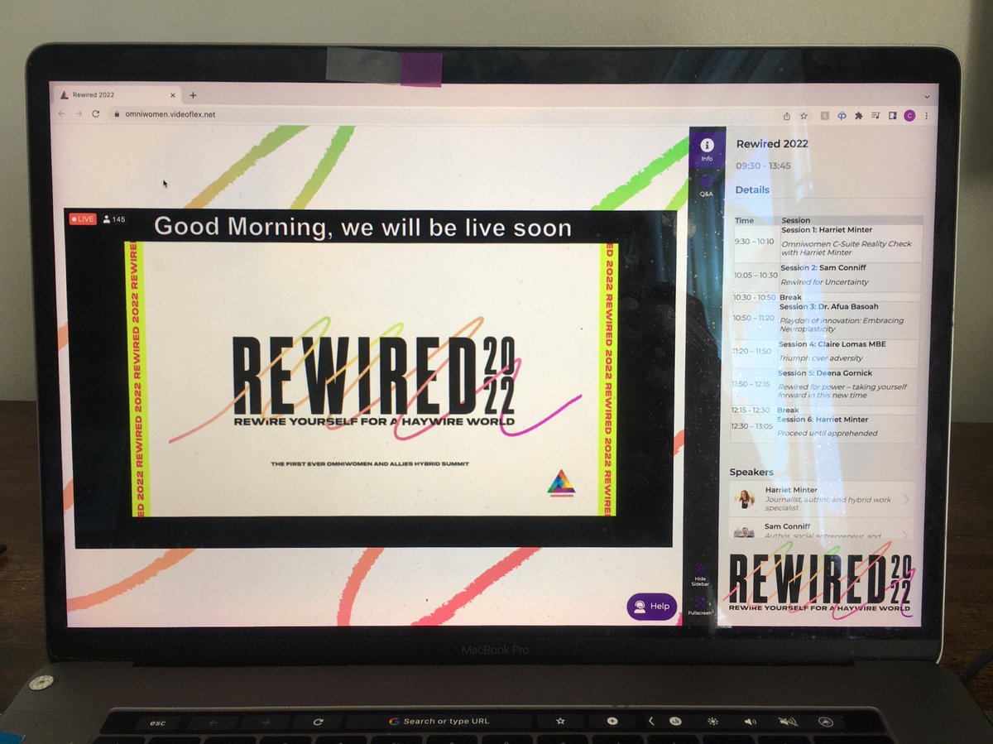The width and height of the screenshot is (993, 744).
Task: Click 'Session 2: Sam Conniff' row
Action: click(827, 275)
